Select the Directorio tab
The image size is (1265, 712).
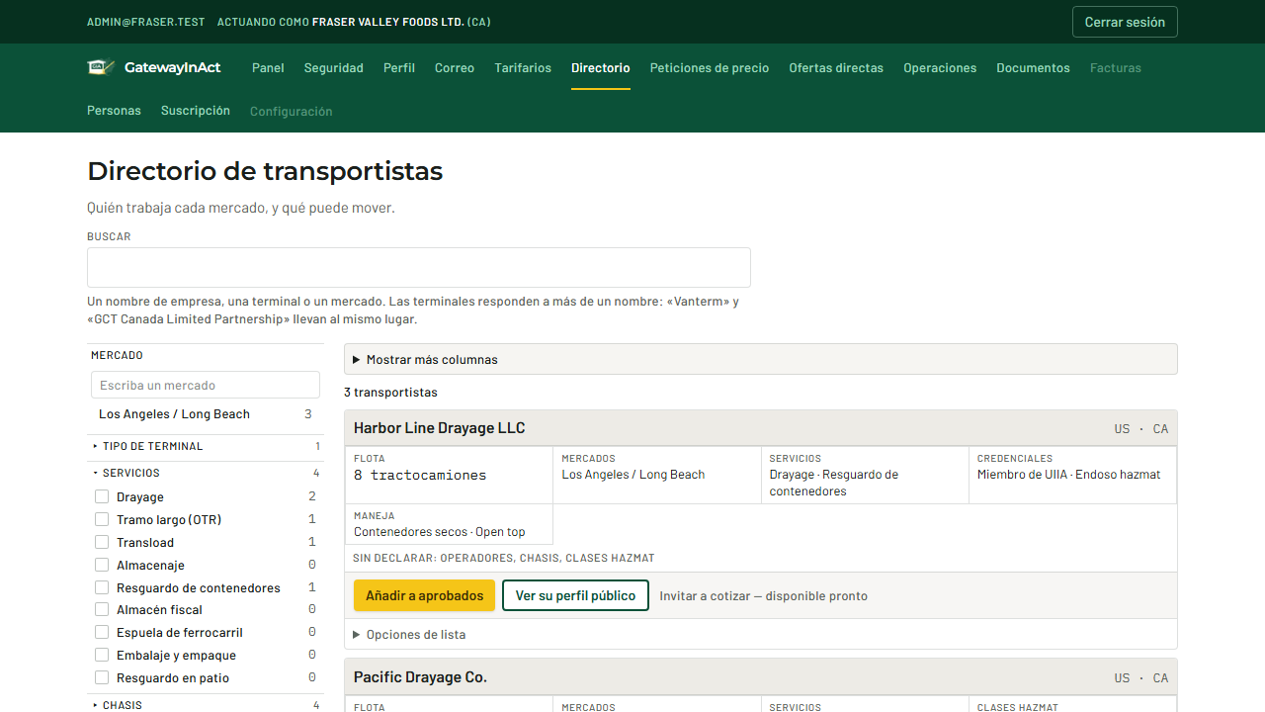(601, 68)
